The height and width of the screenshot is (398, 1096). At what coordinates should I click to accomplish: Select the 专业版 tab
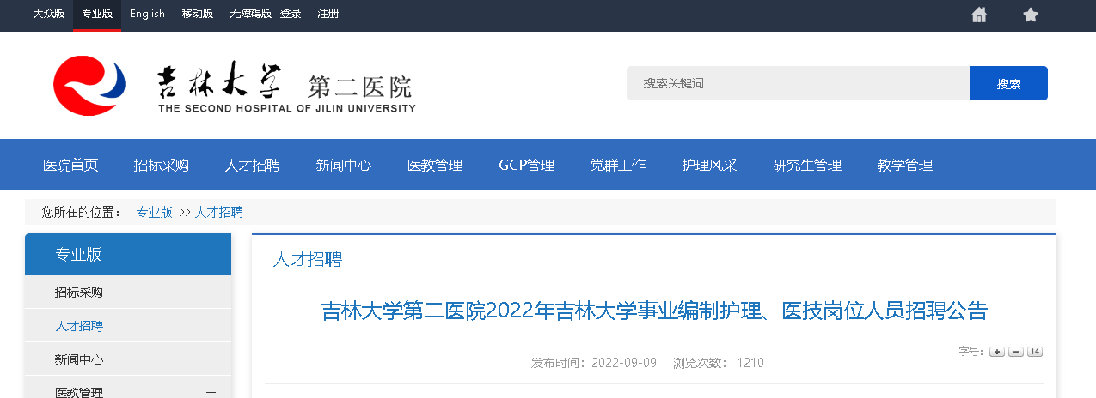point(97,14)
